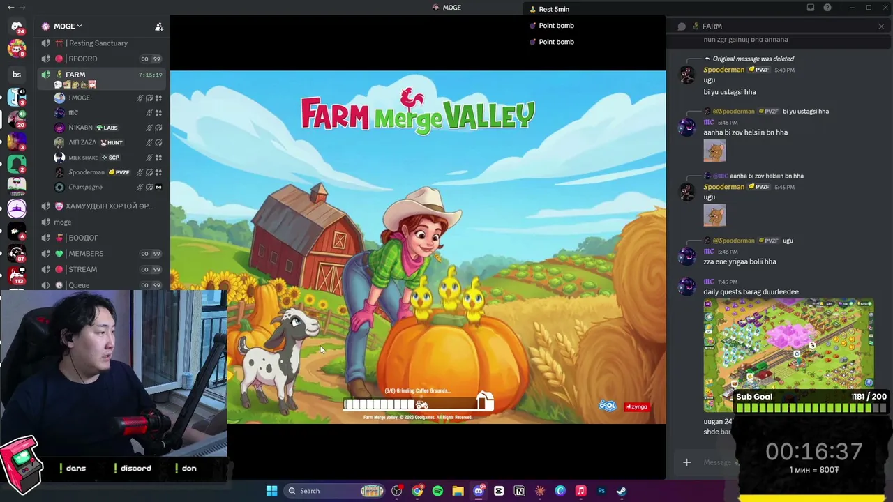The height and width of the screenshot is (502, 893).
Task: Join the lowercase 'moge' voice channel
Action: click(103, 222)
